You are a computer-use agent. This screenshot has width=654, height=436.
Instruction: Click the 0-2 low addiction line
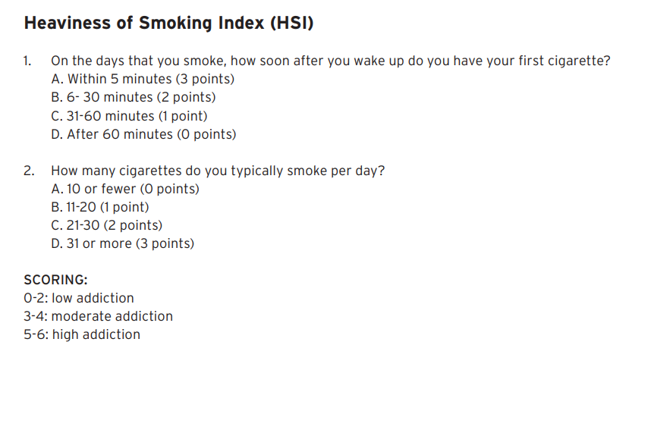79,298
